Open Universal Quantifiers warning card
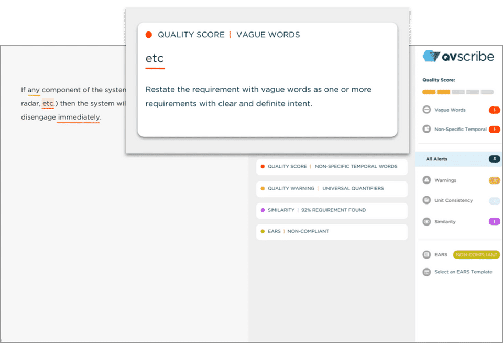Image resolution: width=503 pixels, height=343 pixels. pos(332,188)
